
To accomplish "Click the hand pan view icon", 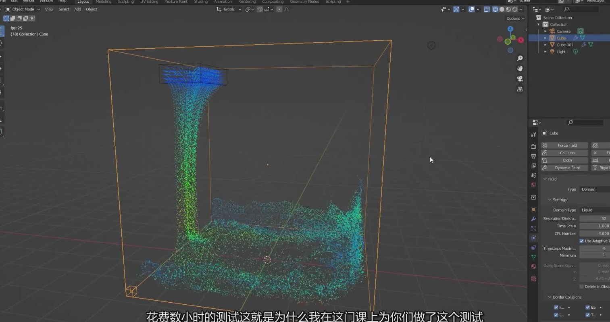I will (x=520, y=69).
